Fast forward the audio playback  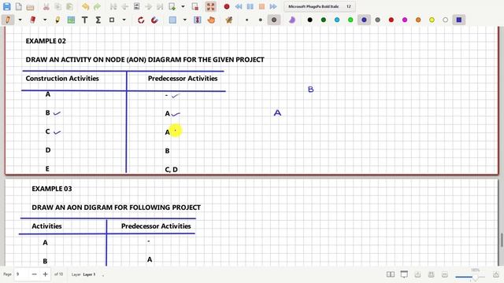coord(273,6)
